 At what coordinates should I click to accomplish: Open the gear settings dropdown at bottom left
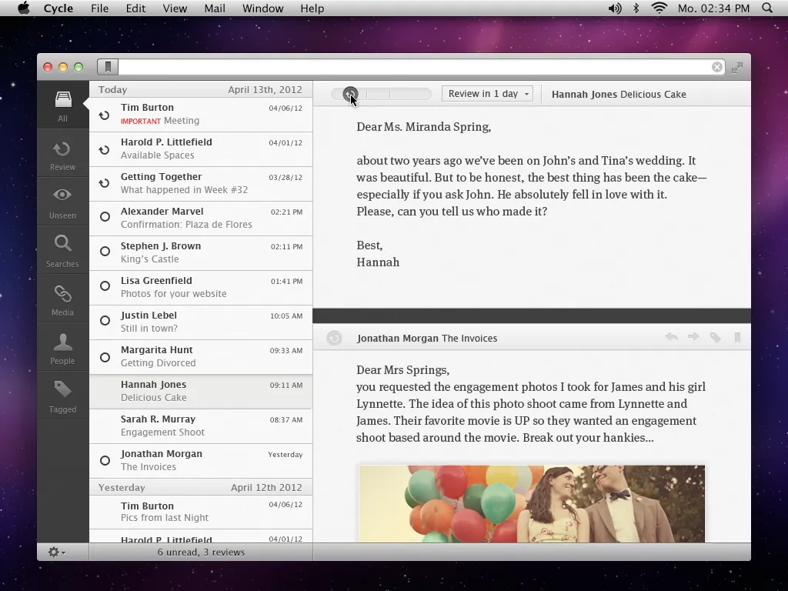click(57, 553)
